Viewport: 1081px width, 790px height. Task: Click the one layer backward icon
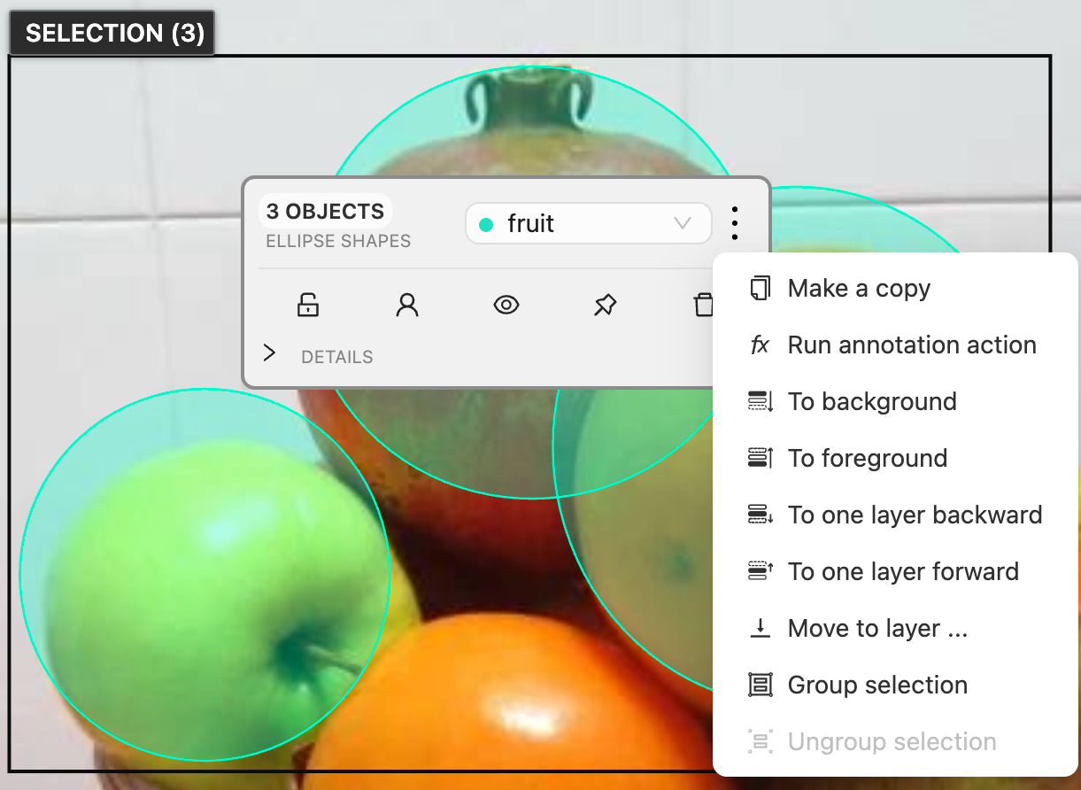pos(761,515)
